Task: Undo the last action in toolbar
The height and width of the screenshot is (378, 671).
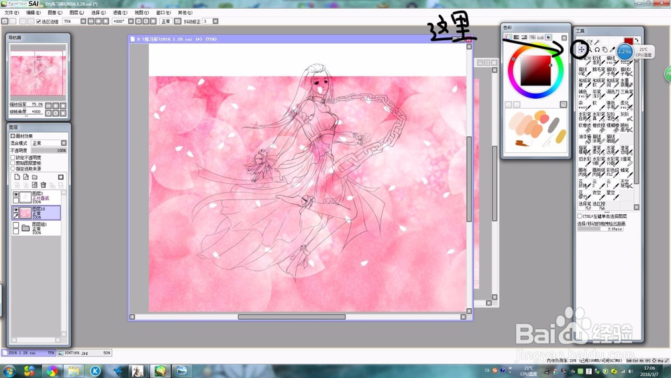Action: tap(5, 21)
